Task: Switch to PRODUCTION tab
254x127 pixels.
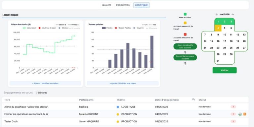Action: tap(123, 5)
